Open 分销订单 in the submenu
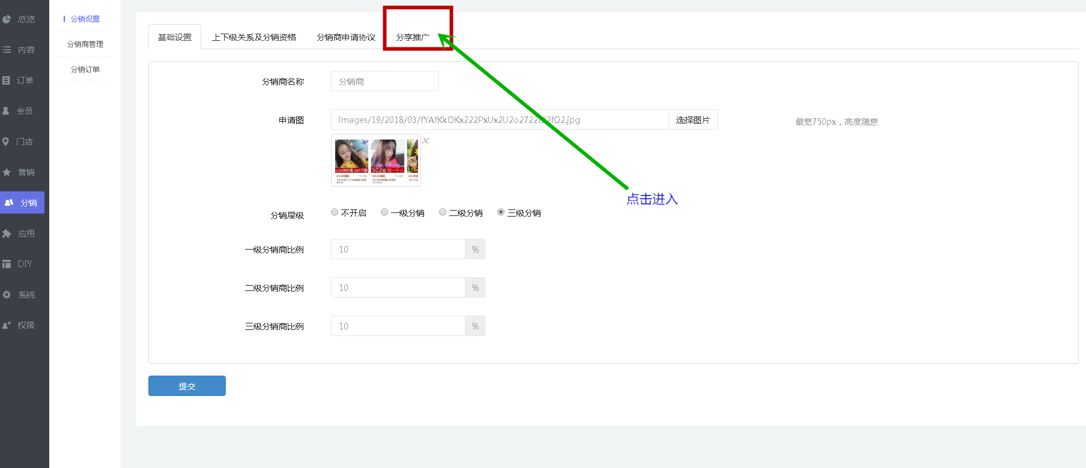Screen dimensions: 1086x468 coord(85,70)
